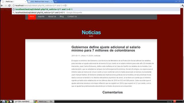Open the Blog navigation link

coord(62,17)
